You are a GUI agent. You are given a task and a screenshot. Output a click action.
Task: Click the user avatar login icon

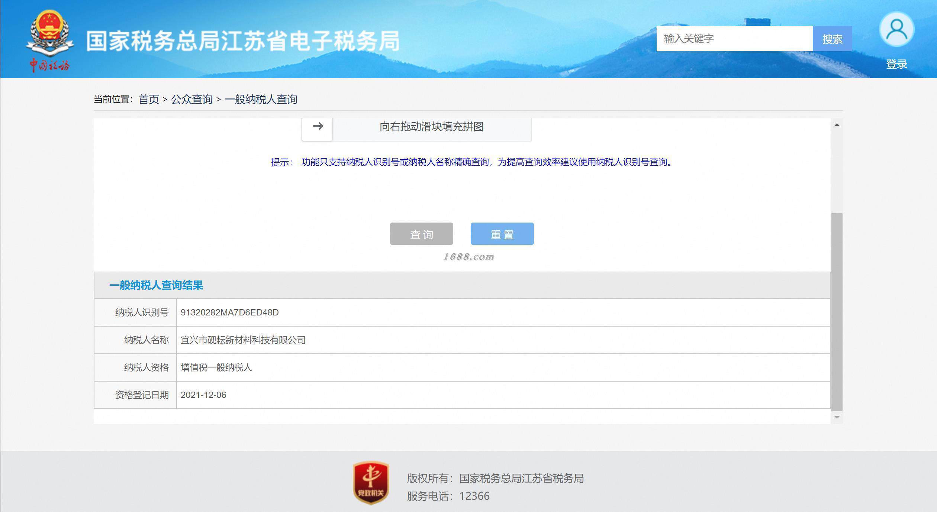[896, 30]
